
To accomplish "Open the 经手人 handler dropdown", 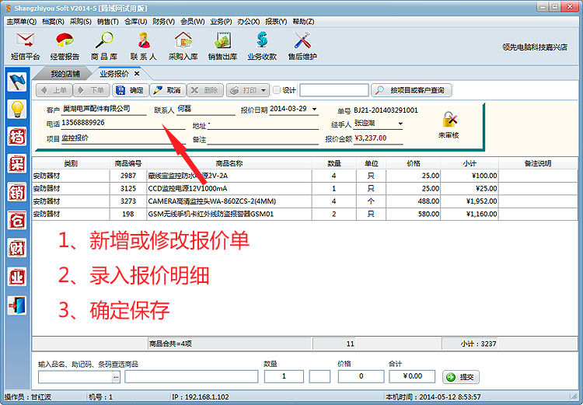I will pos(400,124).
